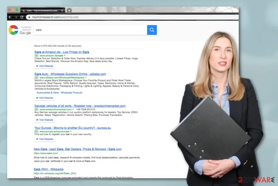Expand arrow next to alibaba.com Wholesale/Marketplace URL
Viewport: 278px width, 186px height.
click(86, 77)
